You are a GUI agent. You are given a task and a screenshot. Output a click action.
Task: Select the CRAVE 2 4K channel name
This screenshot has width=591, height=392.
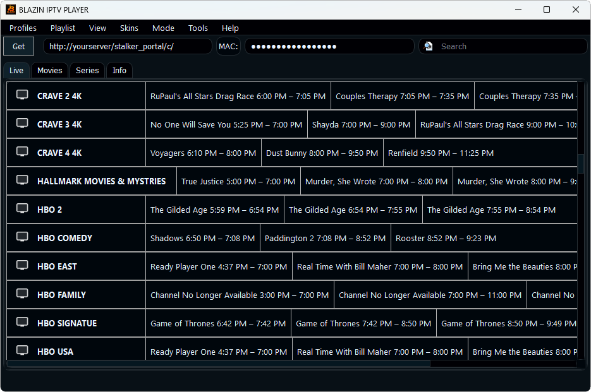point(59,96)
